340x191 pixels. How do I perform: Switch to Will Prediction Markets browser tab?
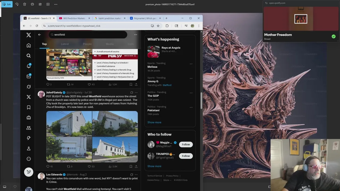pos(74,18)
